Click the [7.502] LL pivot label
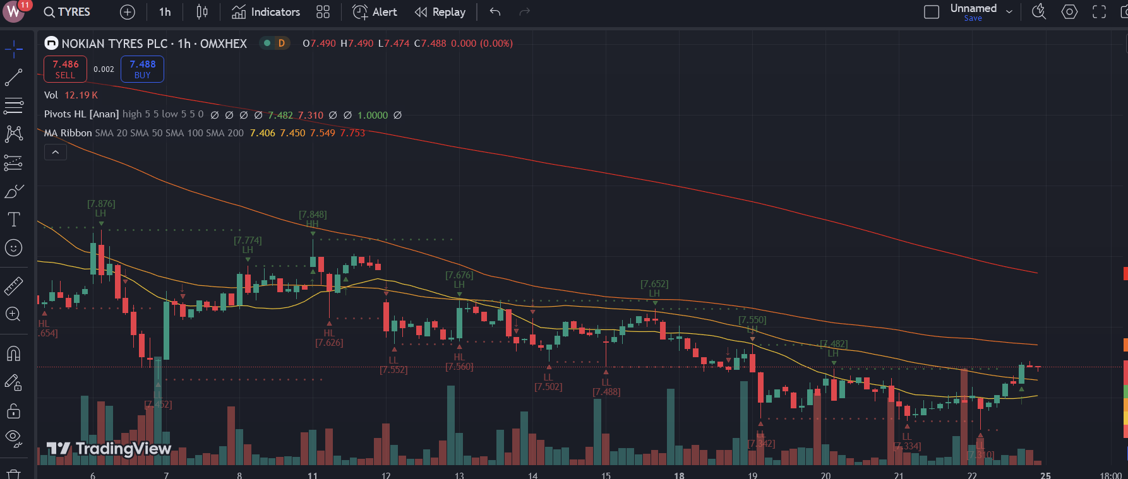 coord(548,382)
